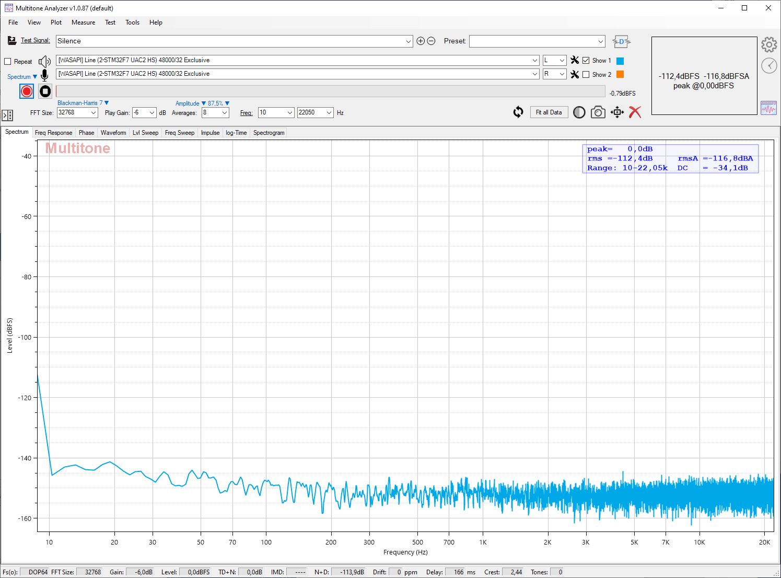Click the Multitone app icon in title bar
Viewport: 781px width, 578px height.
tap(8, 8)
